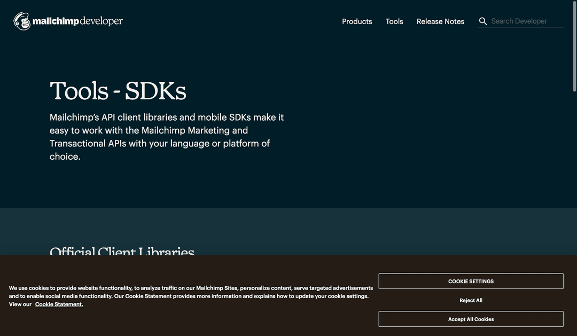Click the Tools - SDKs page title
Viewport: 577px width, 336px height.
tap(118, 91)
